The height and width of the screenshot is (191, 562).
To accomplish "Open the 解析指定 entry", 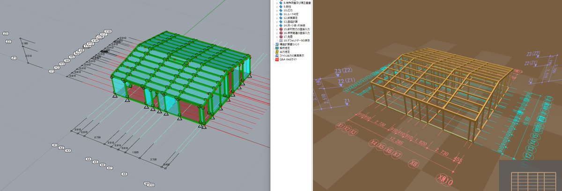I will tap(284, 48).
